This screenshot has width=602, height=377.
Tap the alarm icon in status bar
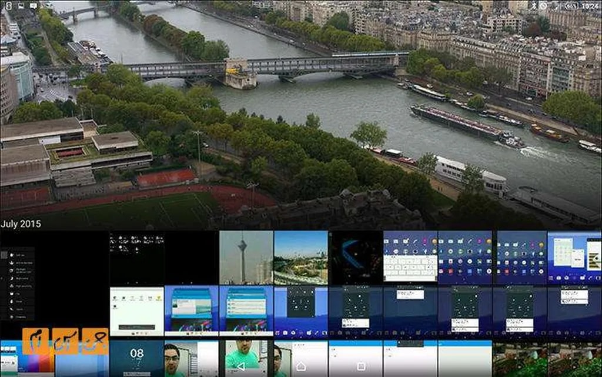544,6
